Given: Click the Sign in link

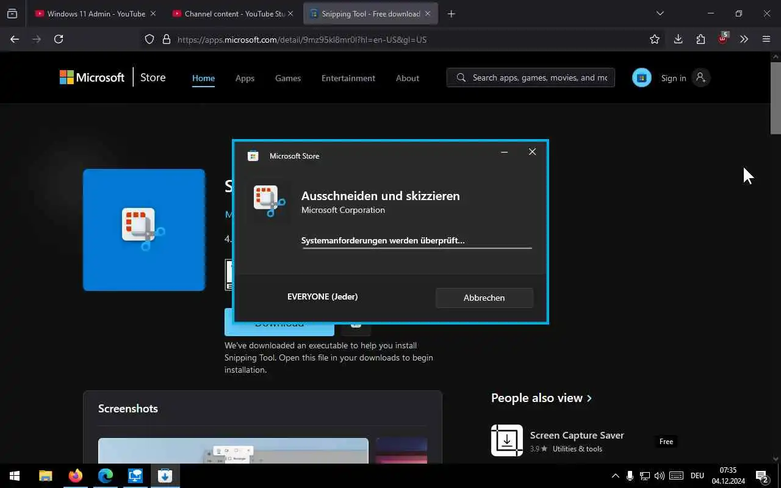Looking at the screenshot, I should click(674, 78).
